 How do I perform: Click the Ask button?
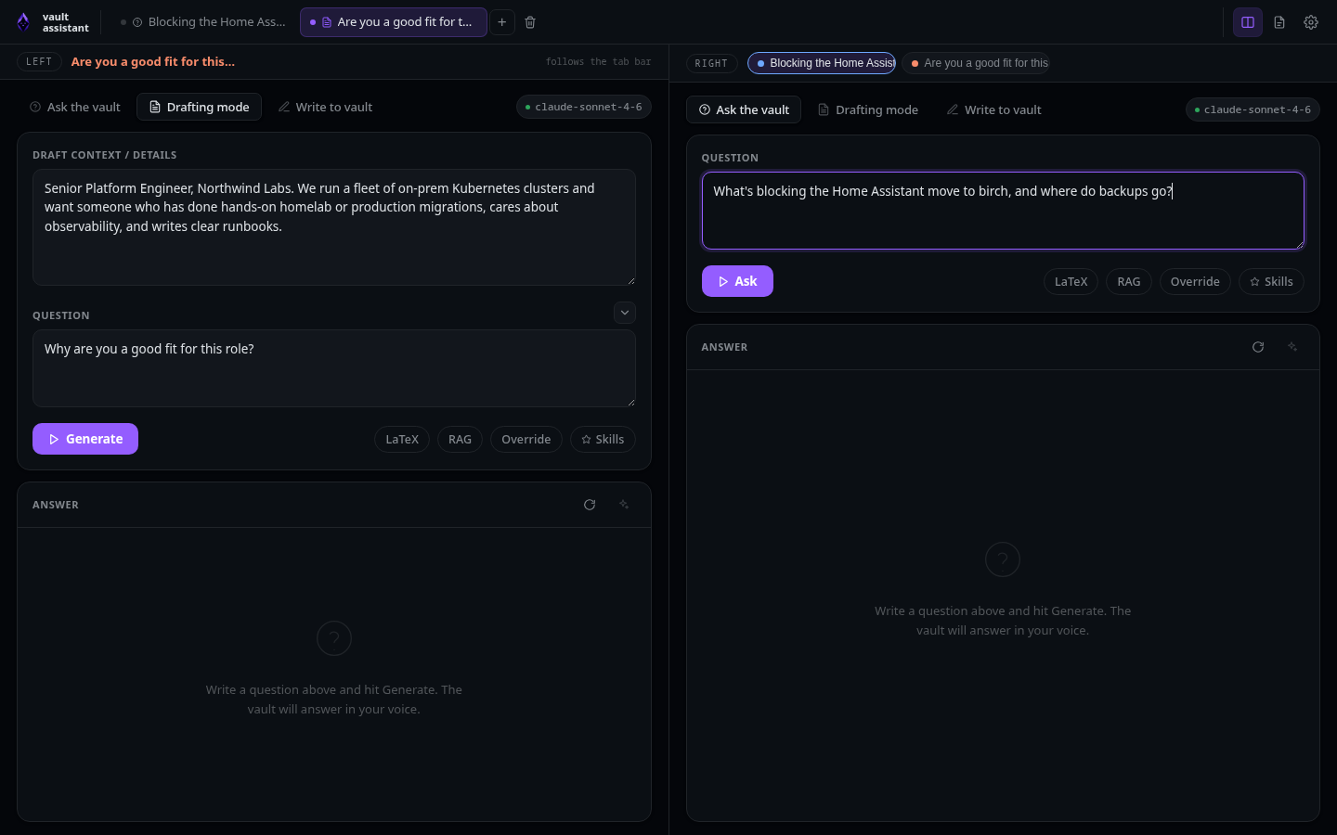pyautogui.click(x=737, y=281)
